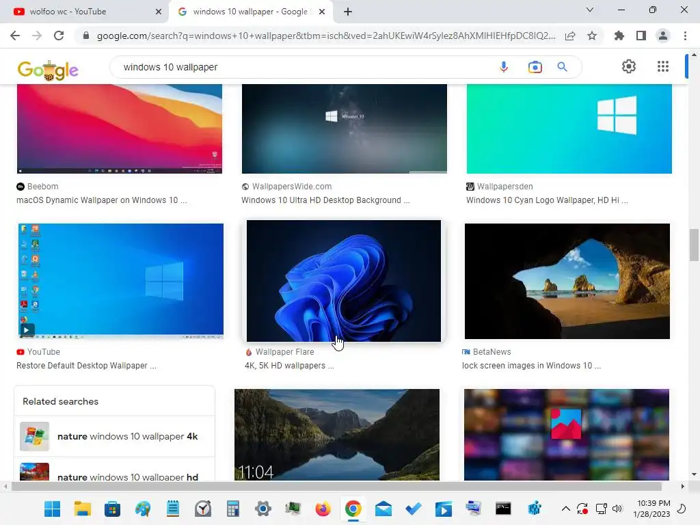
Task: Close the windows 10 wallpaper Google tab
Action: point(321,12)
